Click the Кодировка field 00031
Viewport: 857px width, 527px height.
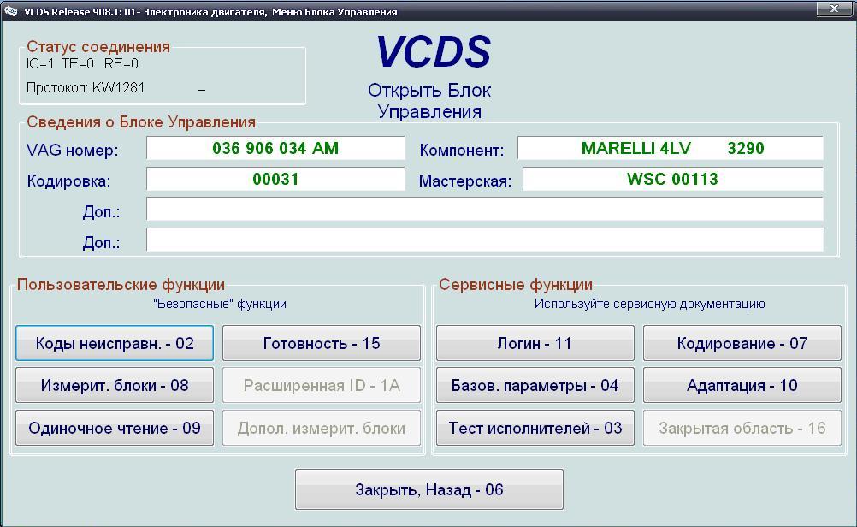point(275,179)
